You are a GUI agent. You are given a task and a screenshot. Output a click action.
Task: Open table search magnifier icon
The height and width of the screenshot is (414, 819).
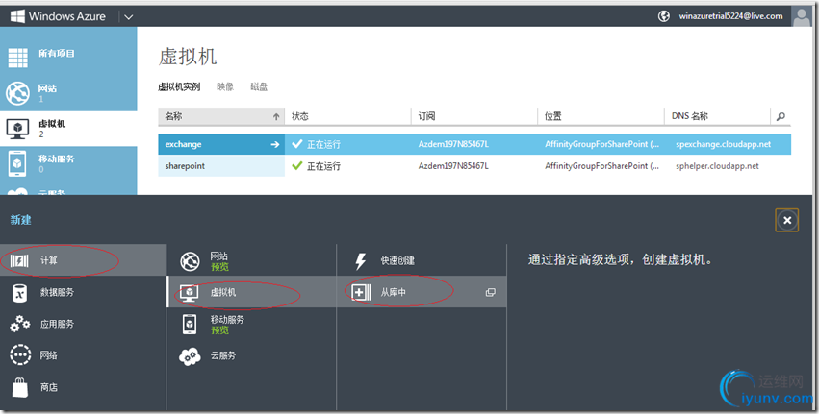[781, 116]
